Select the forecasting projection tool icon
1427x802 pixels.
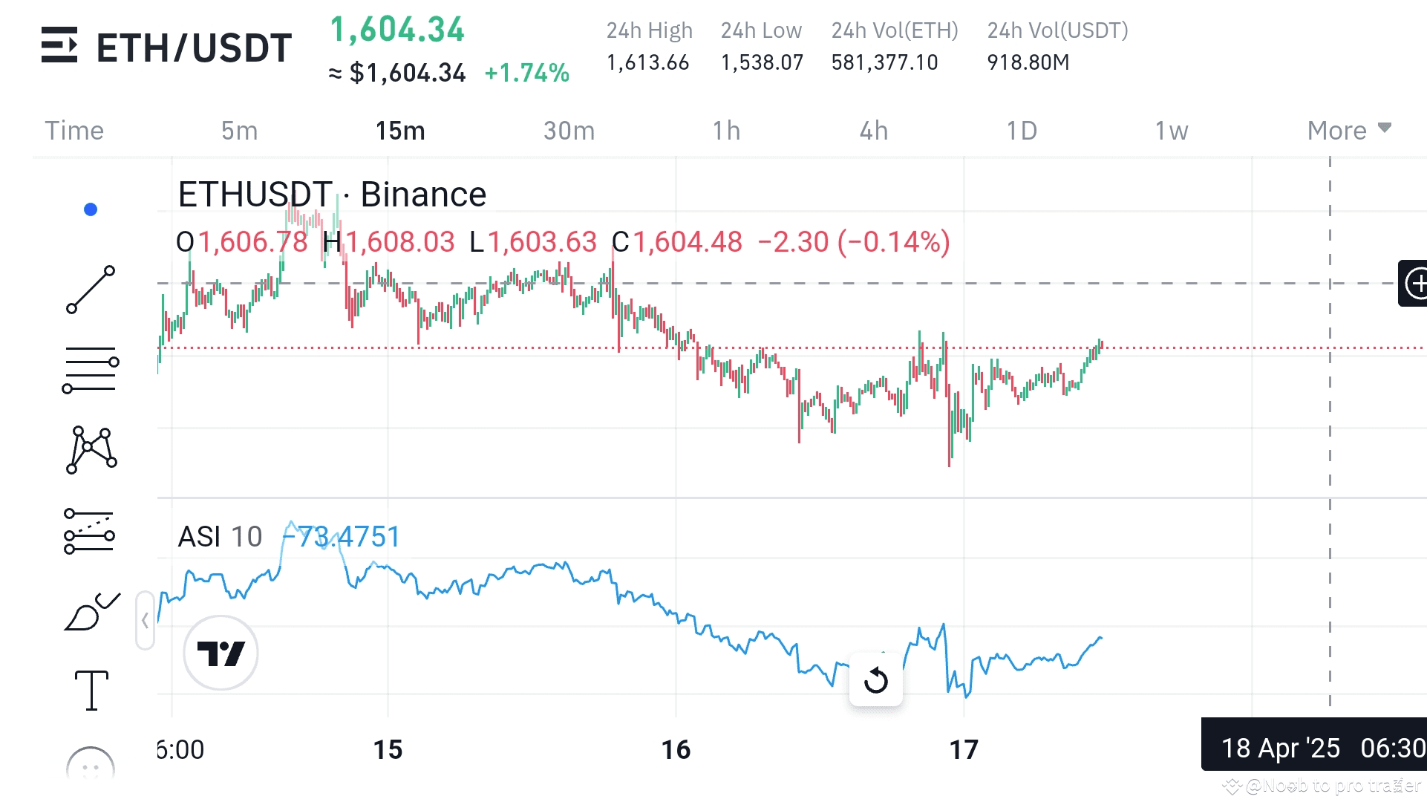[x=91, y=531]
